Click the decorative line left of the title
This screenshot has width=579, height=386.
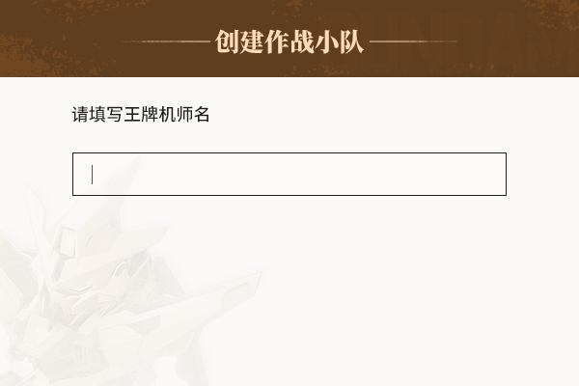coord(166,41)
